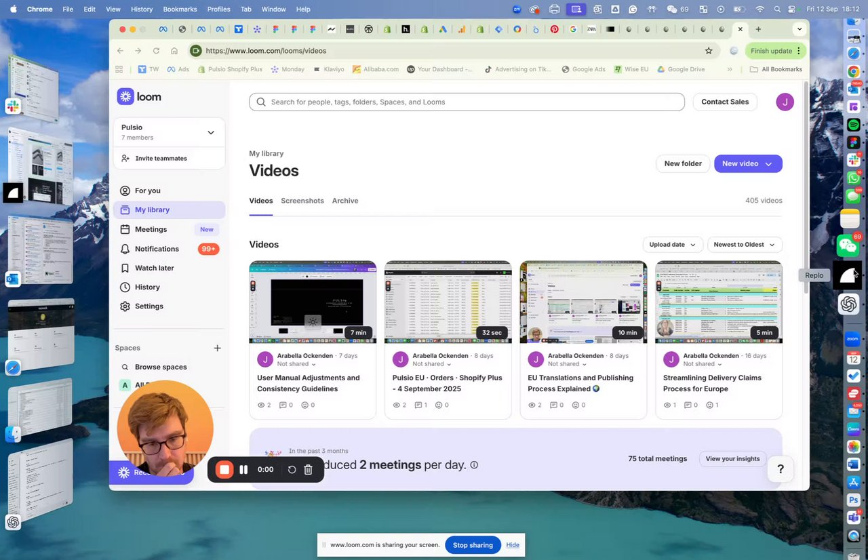The width and height of the screenshot is (868, 560).
Task: Open the New video dropdown
Action: tap(748, 163)
